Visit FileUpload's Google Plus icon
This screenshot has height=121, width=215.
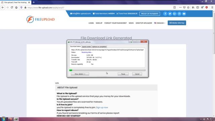pos(175,14)
